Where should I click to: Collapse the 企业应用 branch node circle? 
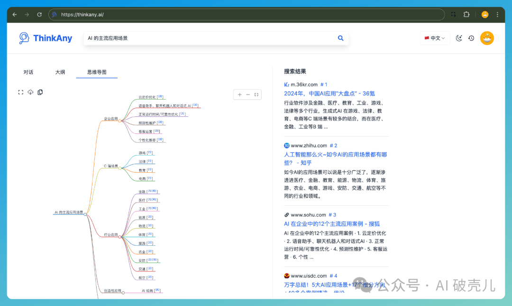tap(120, 121)
